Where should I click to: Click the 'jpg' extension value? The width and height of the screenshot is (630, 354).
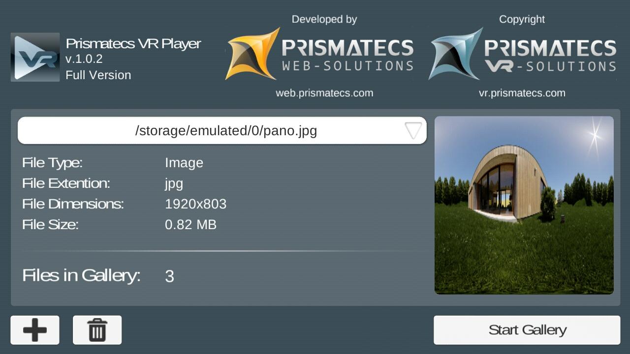coord(174,184)
